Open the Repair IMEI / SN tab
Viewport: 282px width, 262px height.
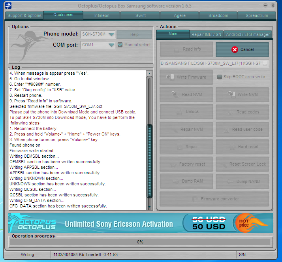pyautogui.click(x=206, y=34)
